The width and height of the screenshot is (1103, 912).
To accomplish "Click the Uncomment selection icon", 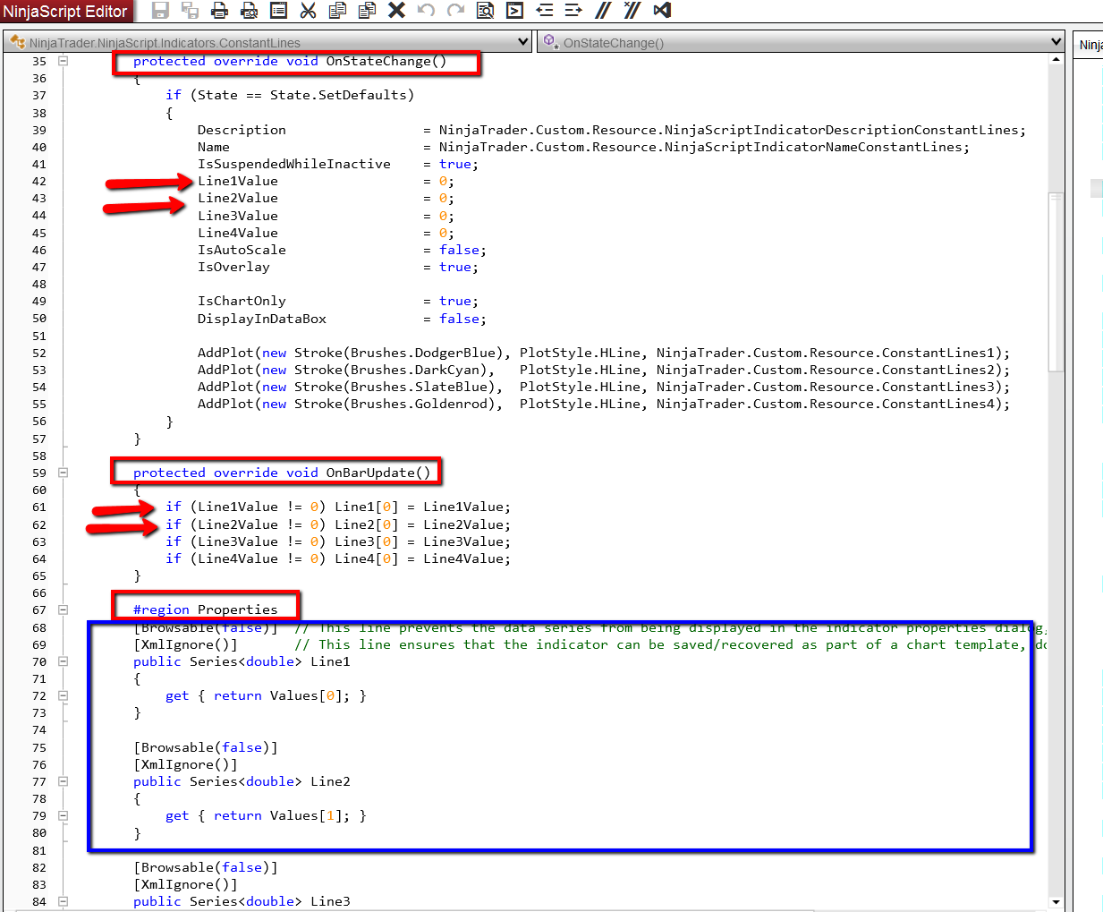I will (632, 10).
